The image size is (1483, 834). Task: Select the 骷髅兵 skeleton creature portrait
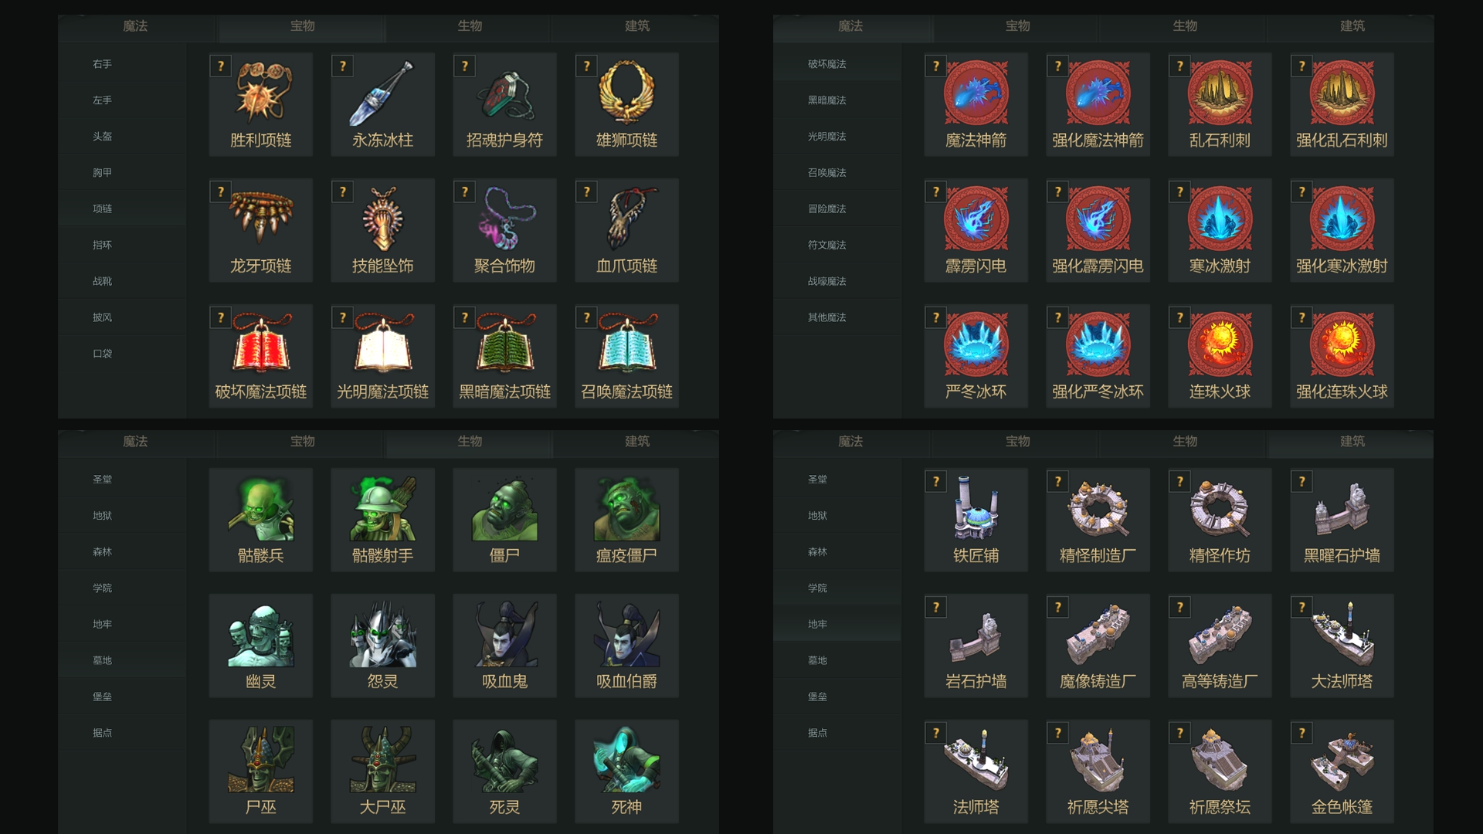click(261, 509)
